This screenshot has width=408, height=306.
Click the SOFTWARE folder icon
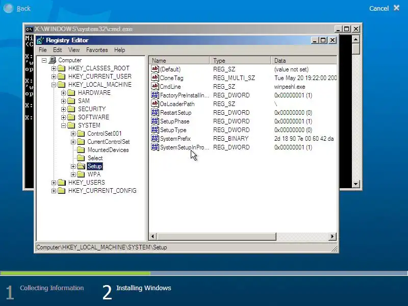click(71, 117)
